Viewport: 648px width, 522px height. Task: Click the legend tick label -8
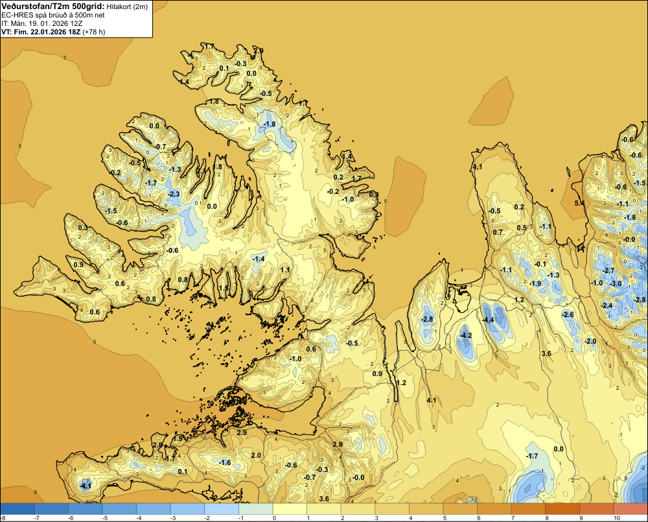[4, 518]
